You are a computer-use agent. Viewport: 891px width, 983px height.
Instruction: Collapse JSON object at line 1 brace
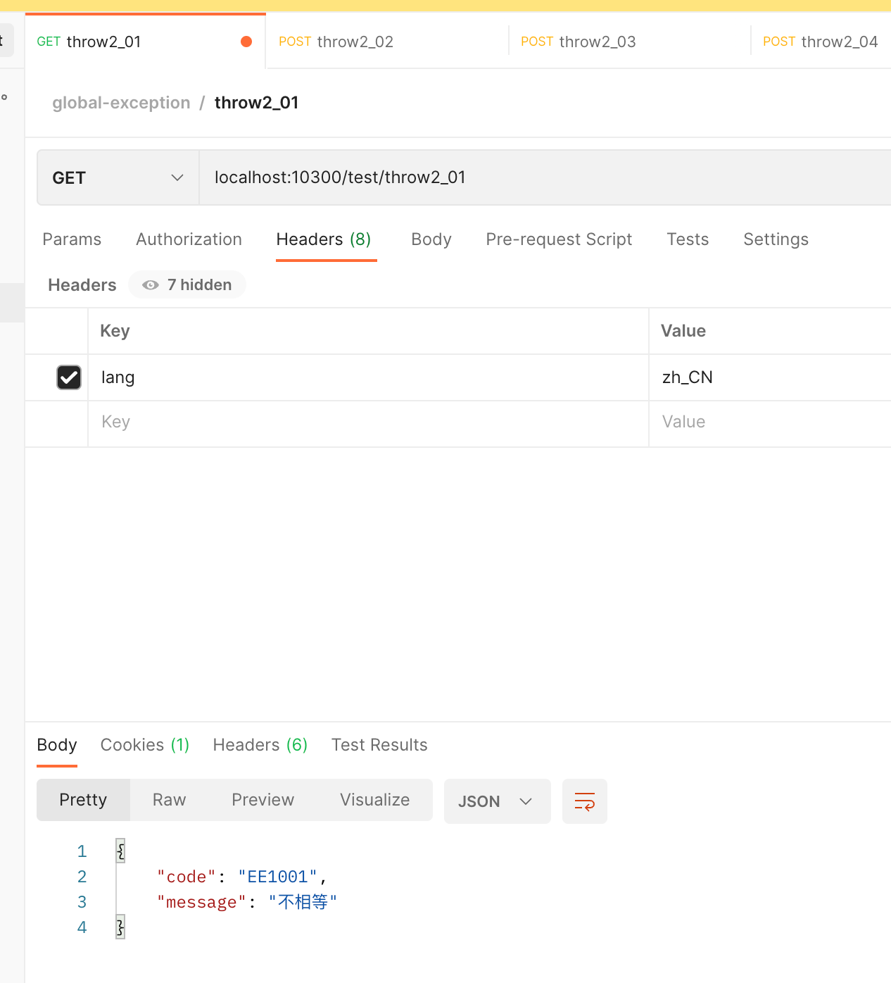click(120, 851)
